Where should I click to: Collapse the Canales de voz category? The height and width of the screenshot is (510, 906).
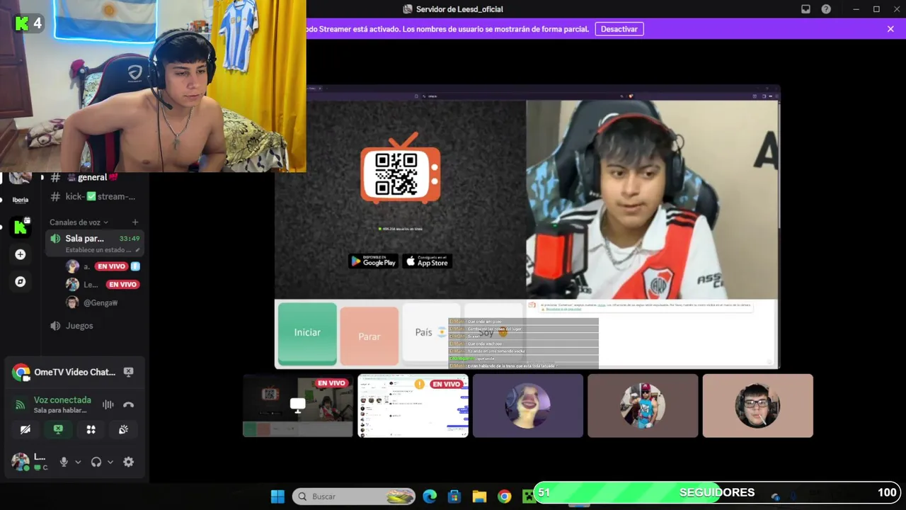pyautogui.click(x=79, y=222)
